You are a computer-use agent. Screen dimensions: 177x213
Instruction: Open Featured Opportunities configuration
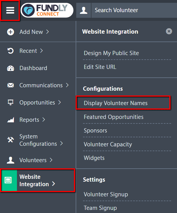coord(113,117)
